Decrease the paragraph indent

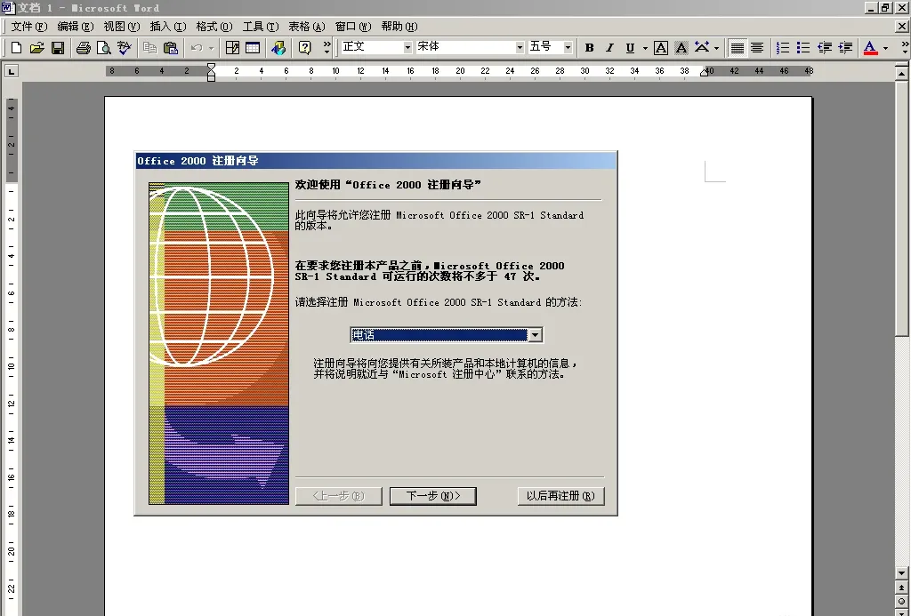tap(825, 48)
